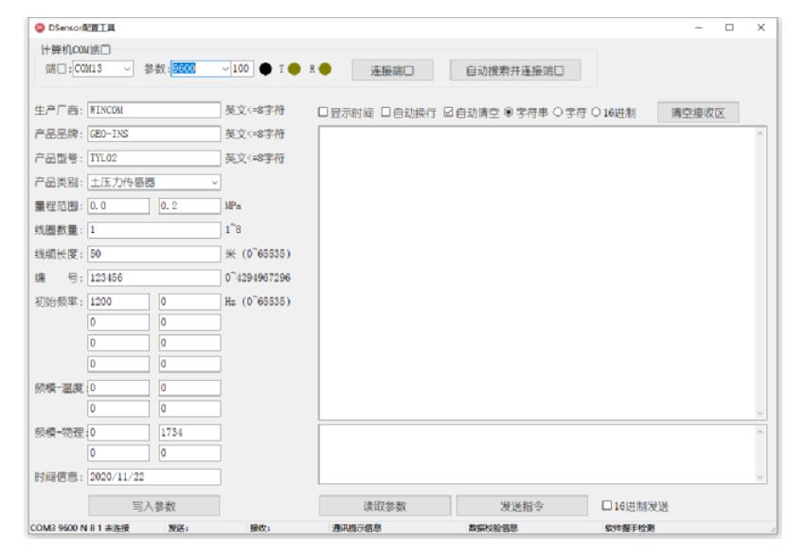Click the 发送指令 button

click(x=522, y=506)
